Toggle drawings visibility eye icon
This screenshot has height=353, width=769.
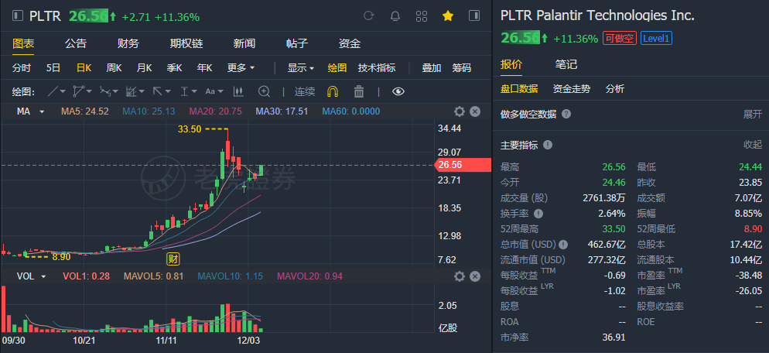(x=398, y=91)
